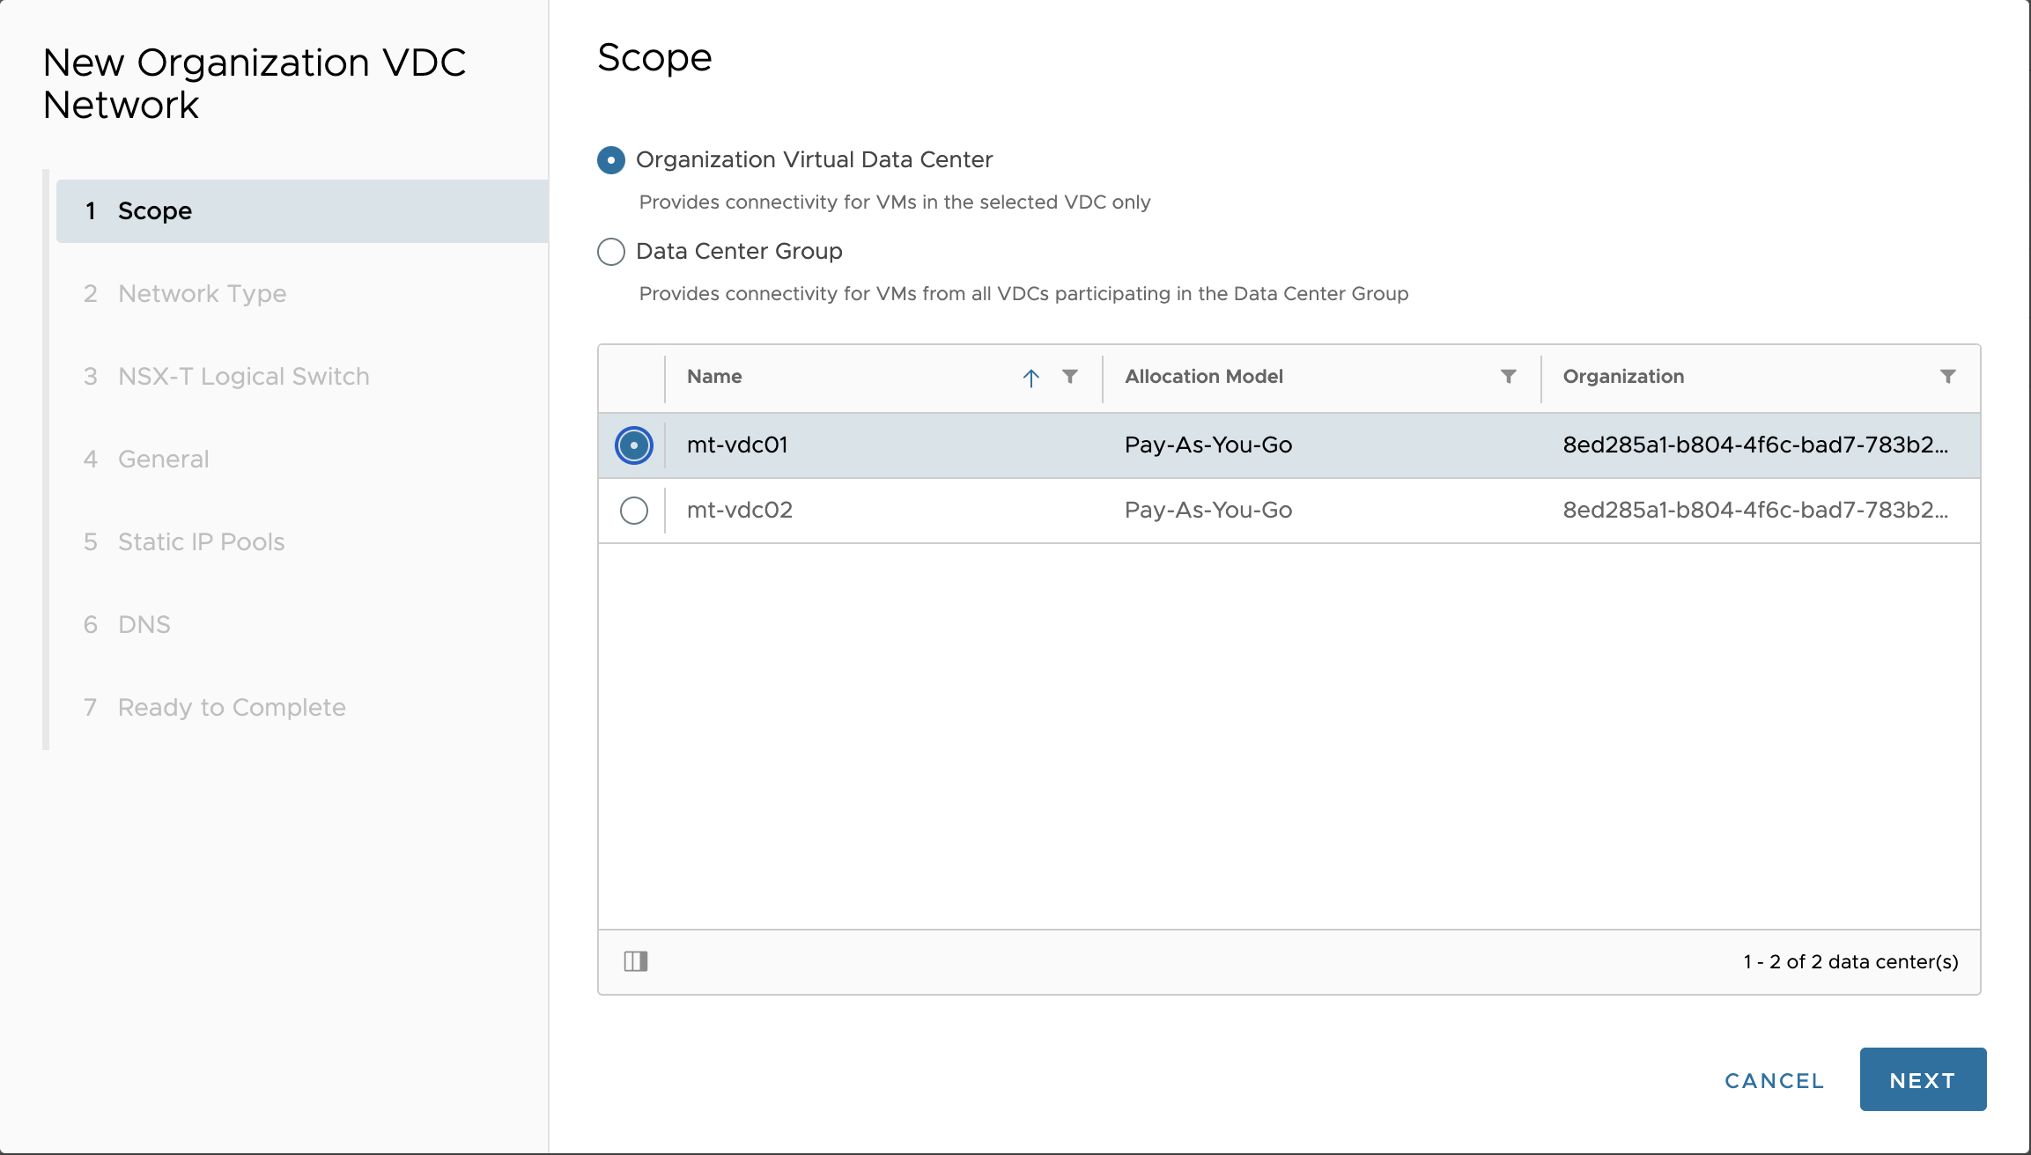Viewport: 2031px width, 1155px height.
Task: Go to the Network Type step
Action: [202, 294]
